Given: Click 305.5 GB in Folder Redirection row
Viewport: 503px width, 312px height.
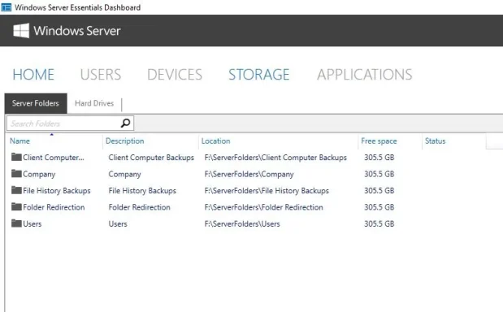Looking at the screenshot, I should click(x=379, y=207).
